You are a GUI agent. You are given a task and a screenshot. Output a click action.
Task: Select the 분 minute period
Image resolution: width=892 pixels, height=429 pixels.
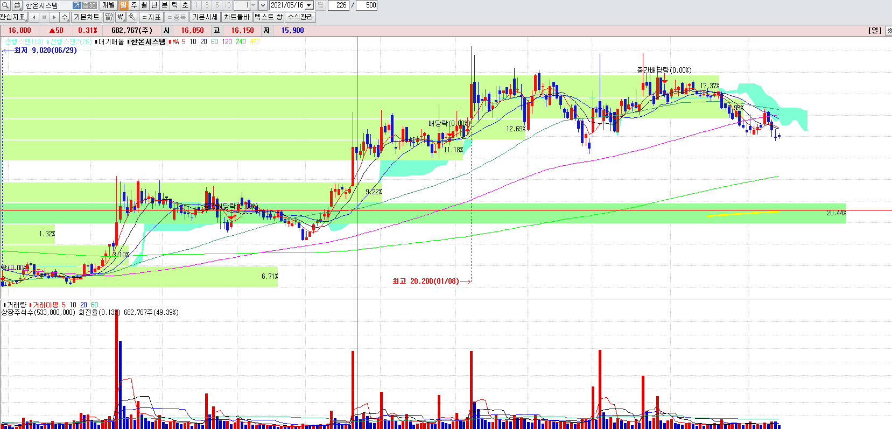point(165,5)
